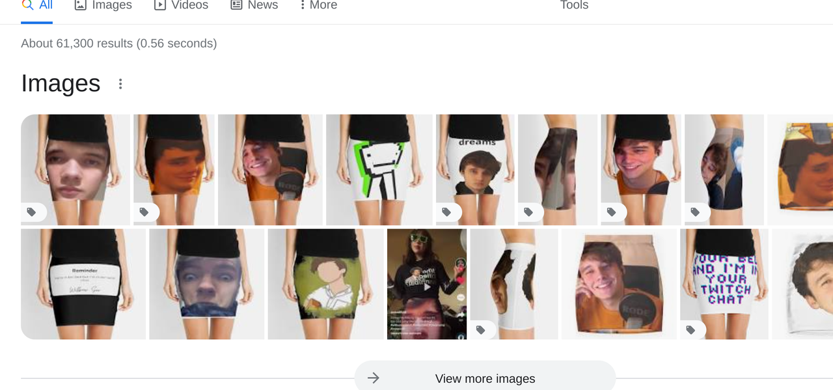Switch to the Images search tab

(103, 5)
